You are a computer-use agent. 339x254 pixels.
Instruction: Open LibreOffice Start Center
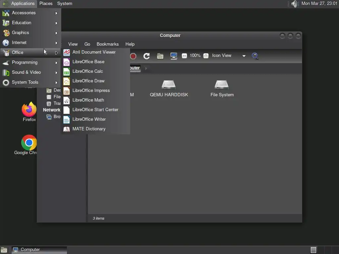coord(96,110)
